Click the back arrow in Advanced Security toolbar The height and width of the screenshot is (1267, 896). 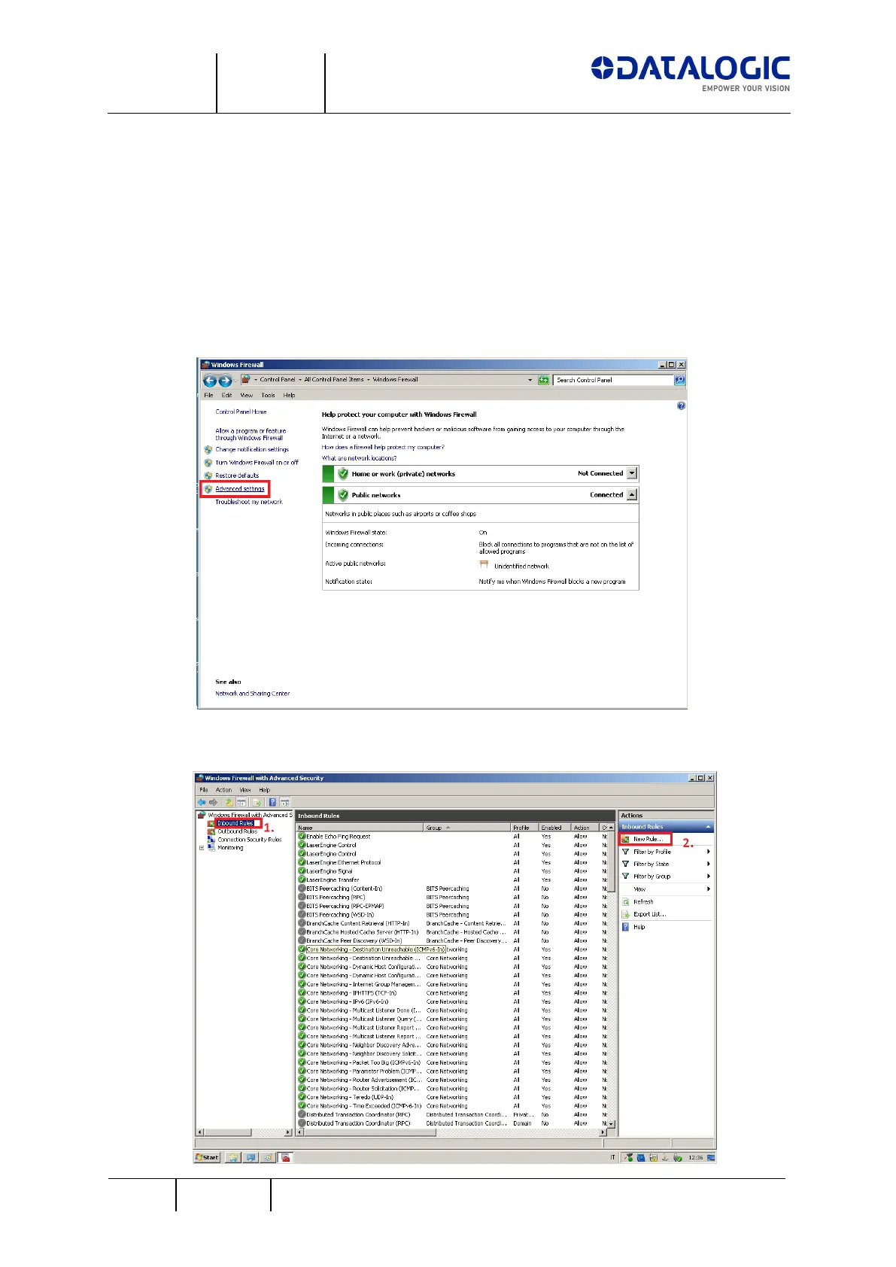point(202,802)
